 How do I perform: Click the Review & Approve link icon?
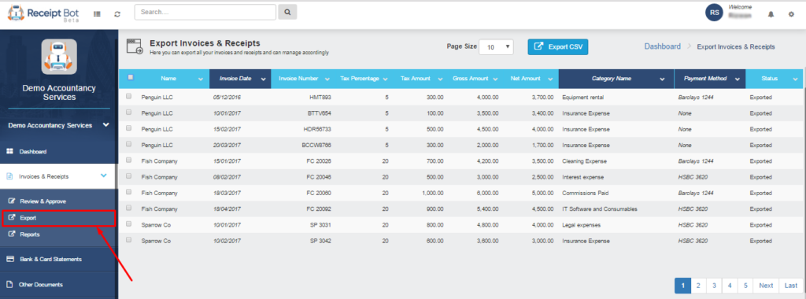coord(13,201)
